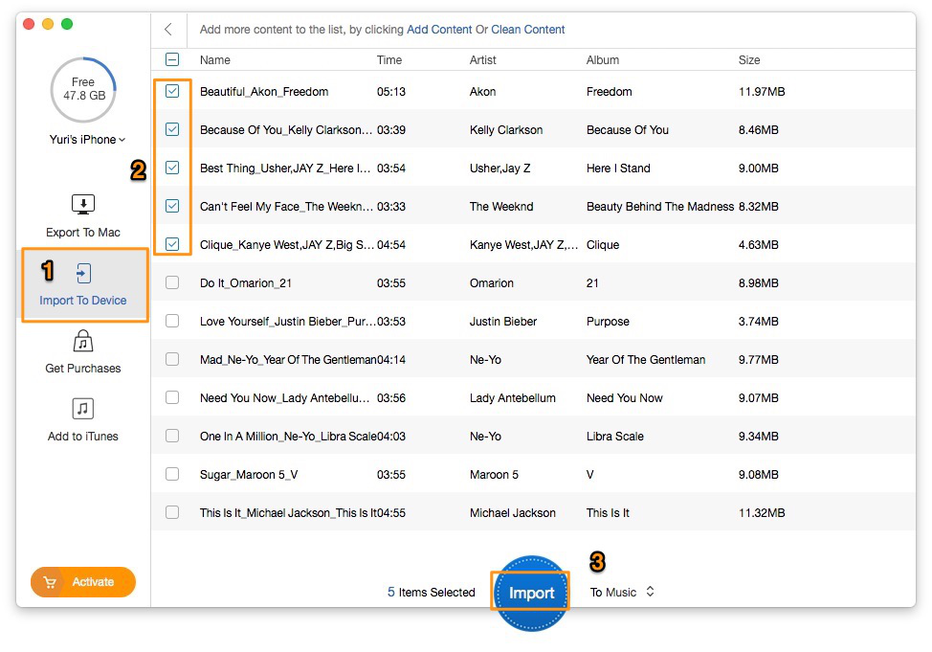Click the Free 47.8 GB storage ring
This screenshot has width=932, height=652.
pyautogui.click(x=83, y=89)
